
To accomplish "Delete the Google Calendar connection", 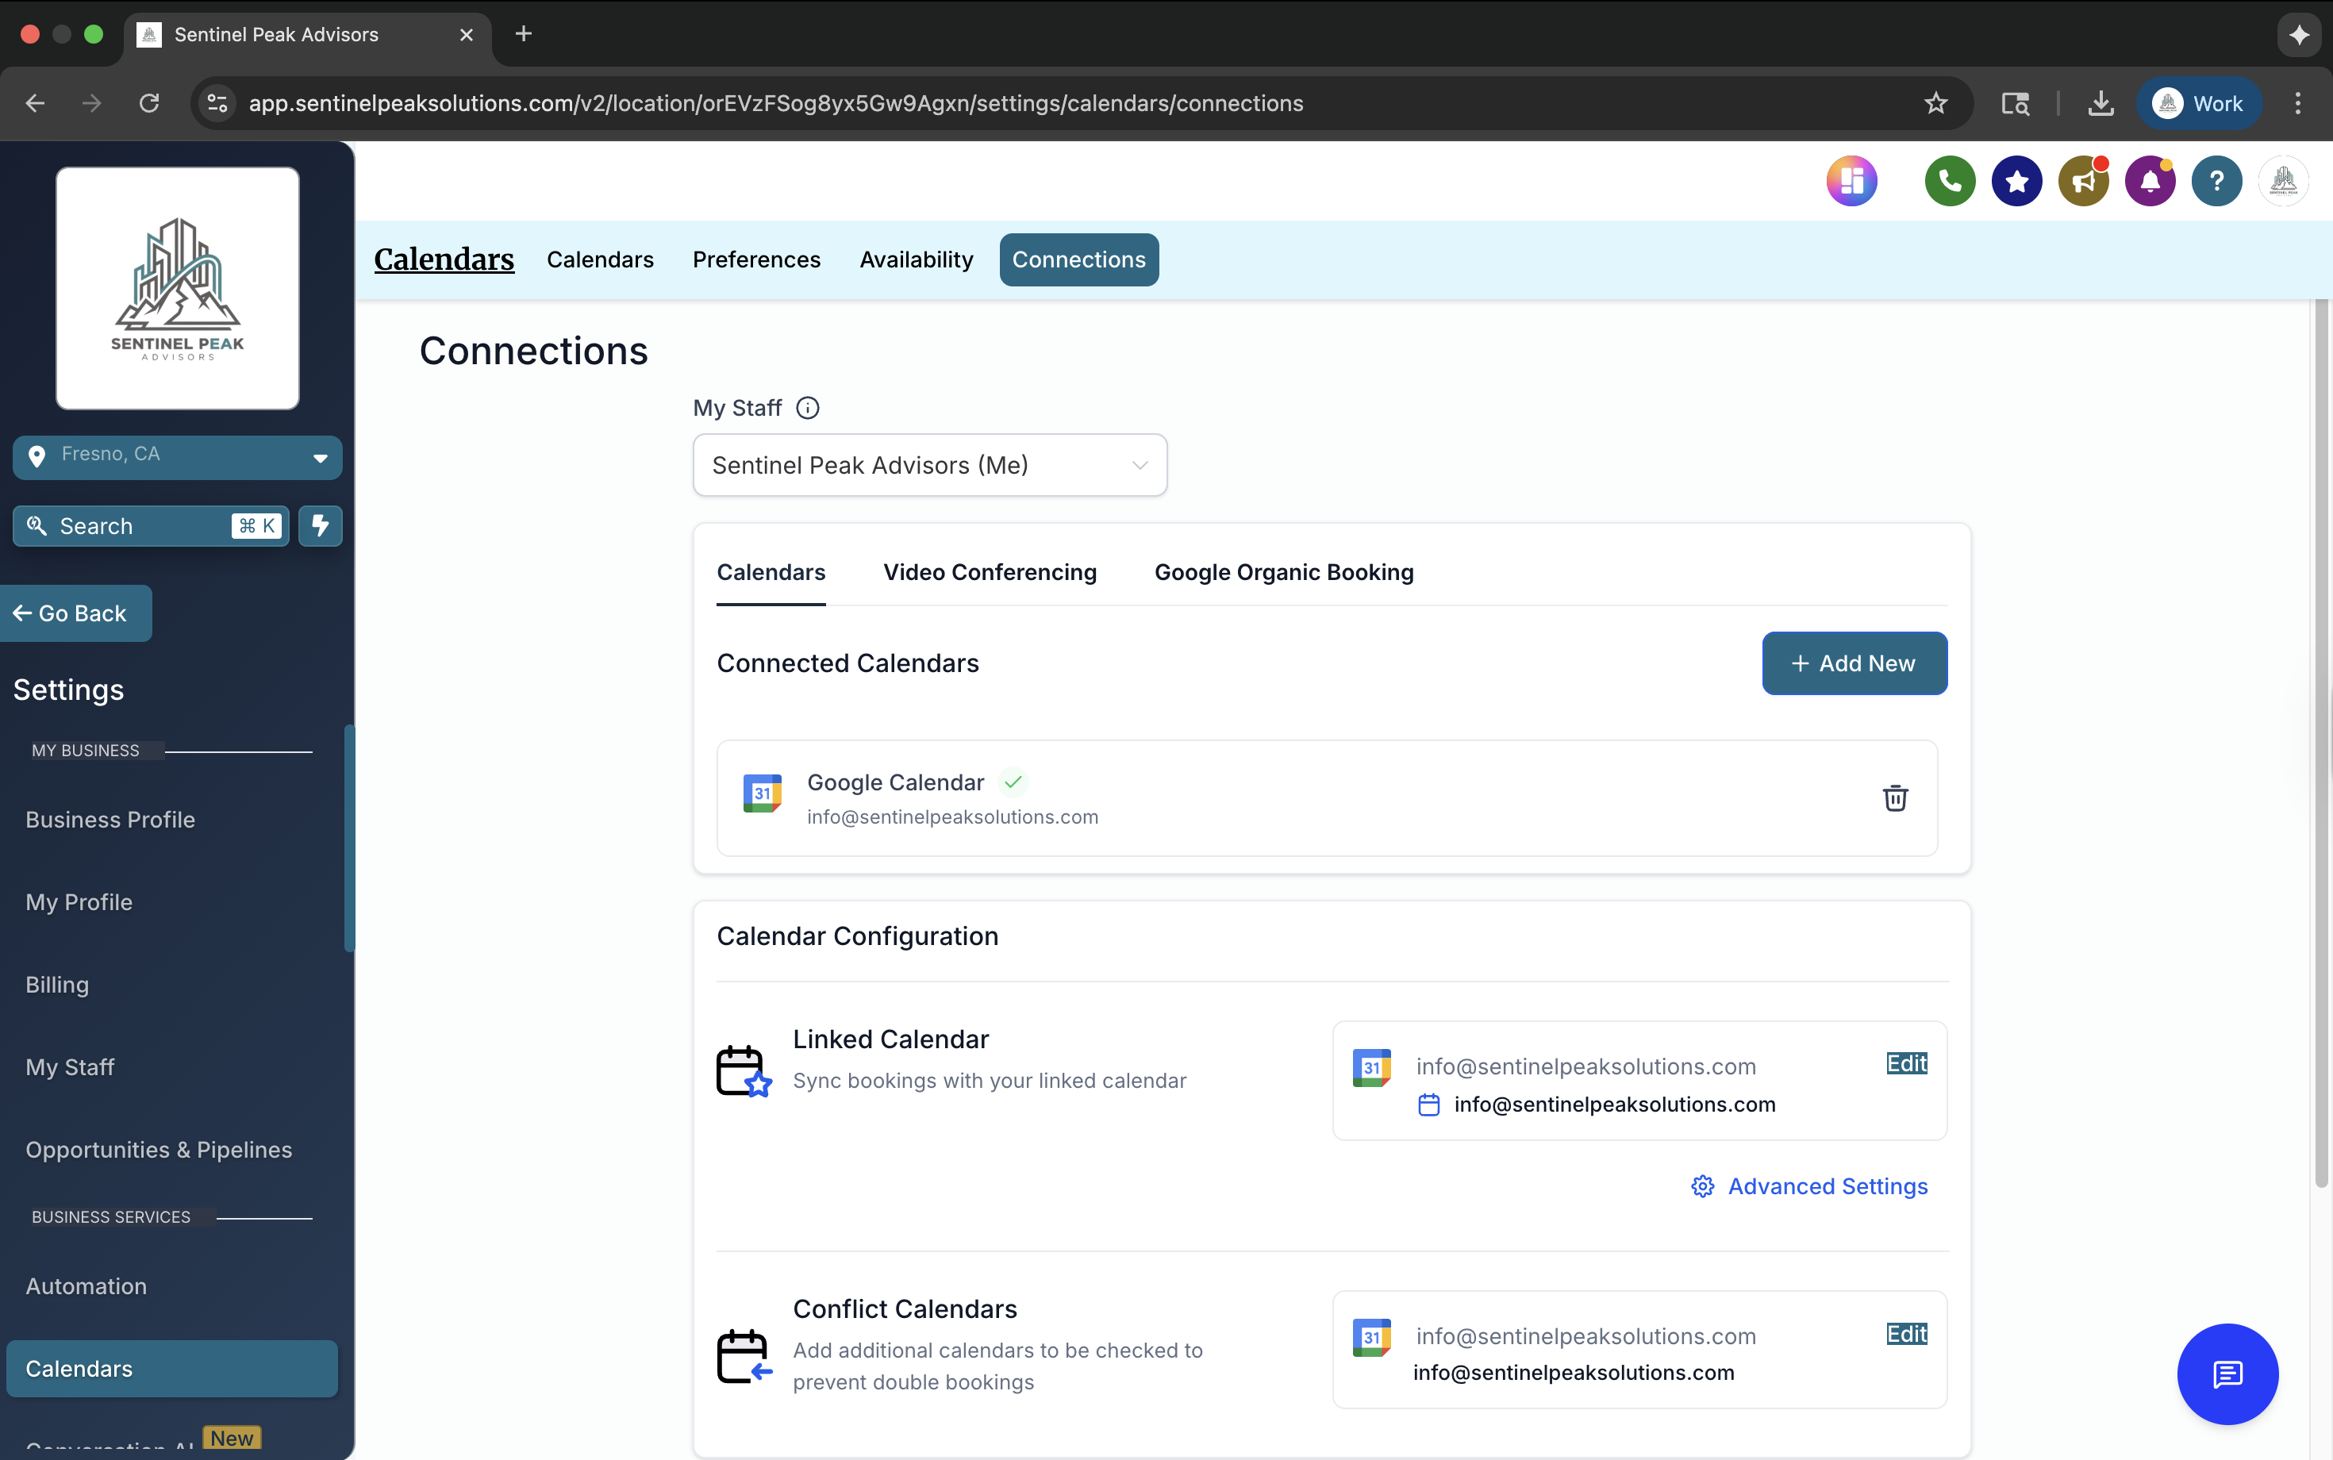I will tap(1895, 797).
